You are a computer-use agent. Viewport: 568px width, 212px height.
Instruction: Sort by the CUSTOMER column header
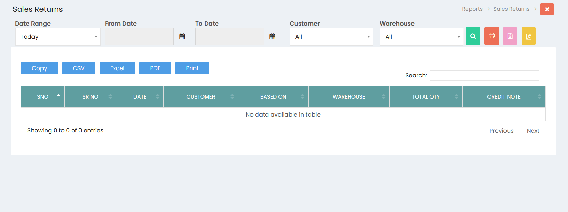(201, 97)
